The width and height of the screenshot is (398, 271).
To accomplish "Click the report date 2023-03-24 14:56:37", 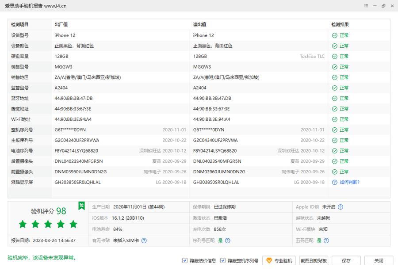I will pos(54,240).
